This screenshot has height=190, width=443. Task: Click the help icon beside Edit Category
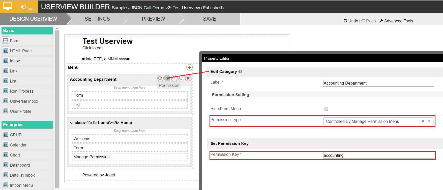(x=240, y=71)
